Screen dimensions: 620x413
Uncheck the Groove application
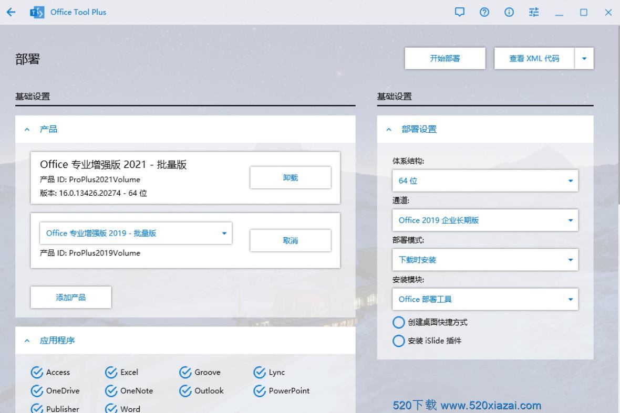point(185,372)
